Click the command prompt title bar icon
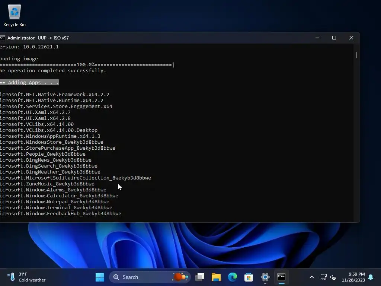The height and width of the screenshot is (286, 381). pyautogui.click(x=3, y=38)
